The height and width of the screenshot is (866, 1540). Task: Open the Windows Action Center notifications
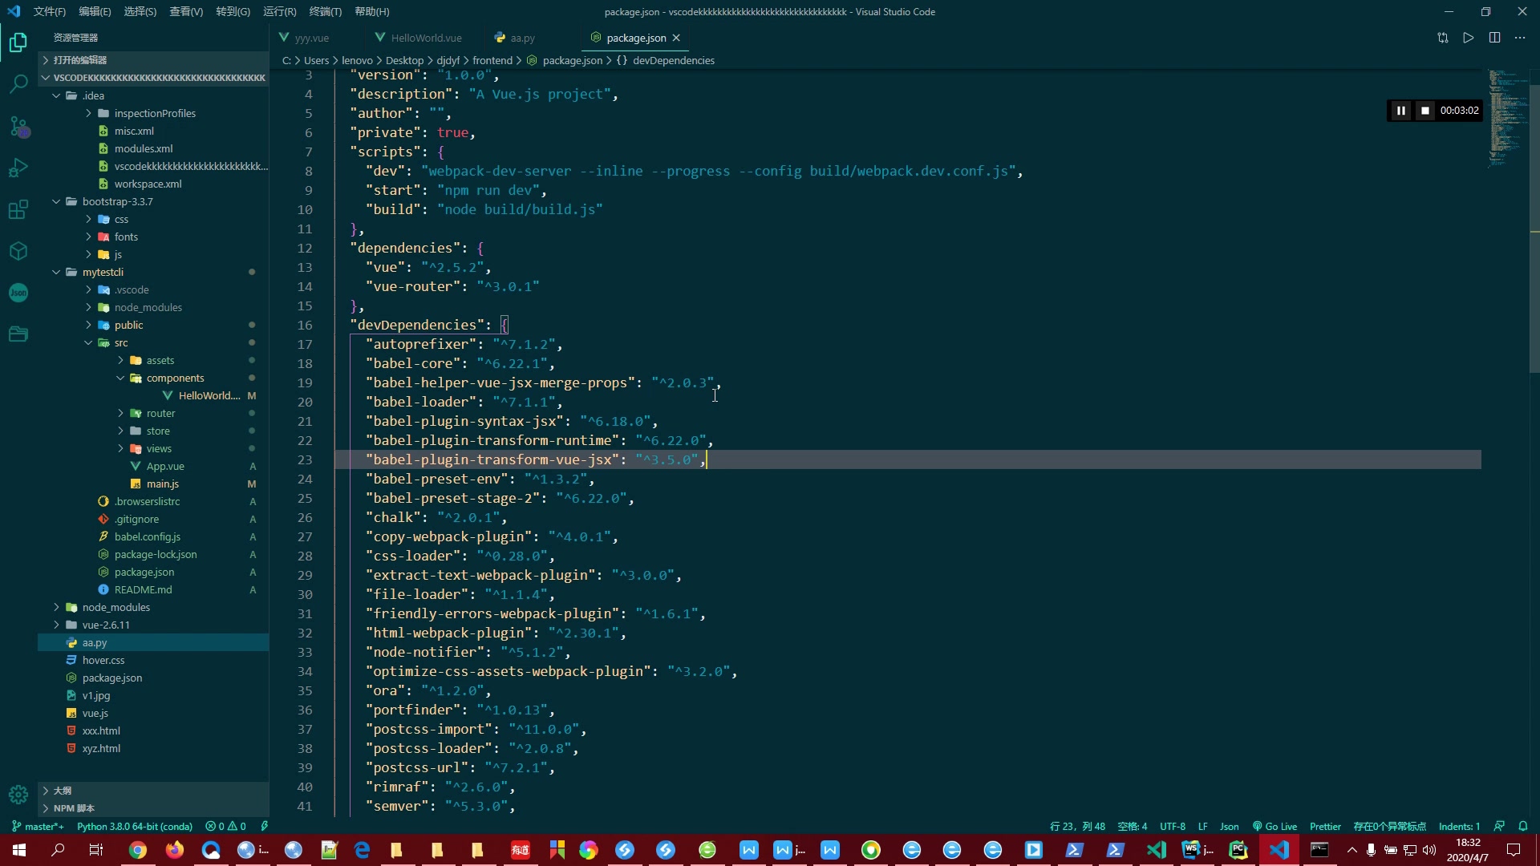coord(1514,850)
